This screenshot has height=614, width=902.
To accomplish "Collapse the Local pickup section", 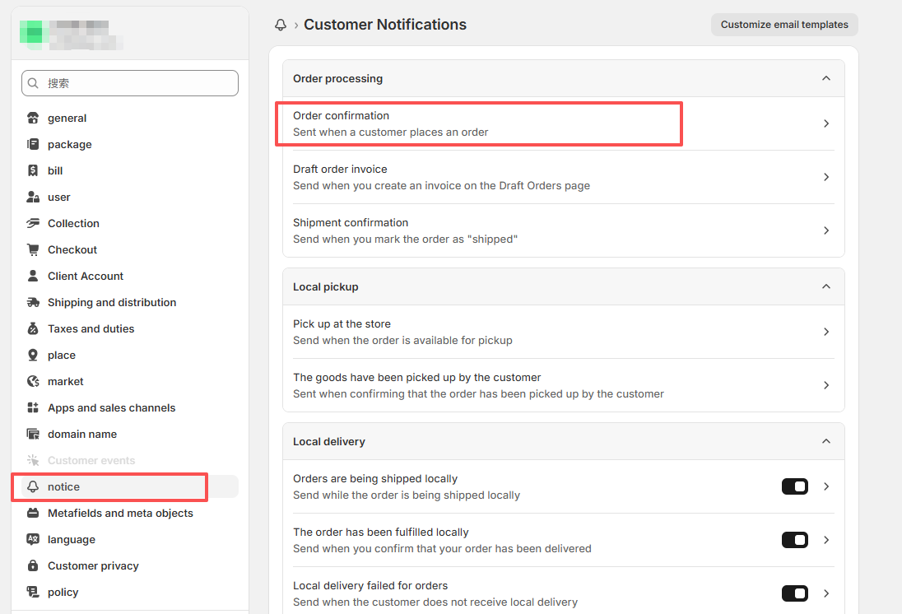I will tap(825, 287).
